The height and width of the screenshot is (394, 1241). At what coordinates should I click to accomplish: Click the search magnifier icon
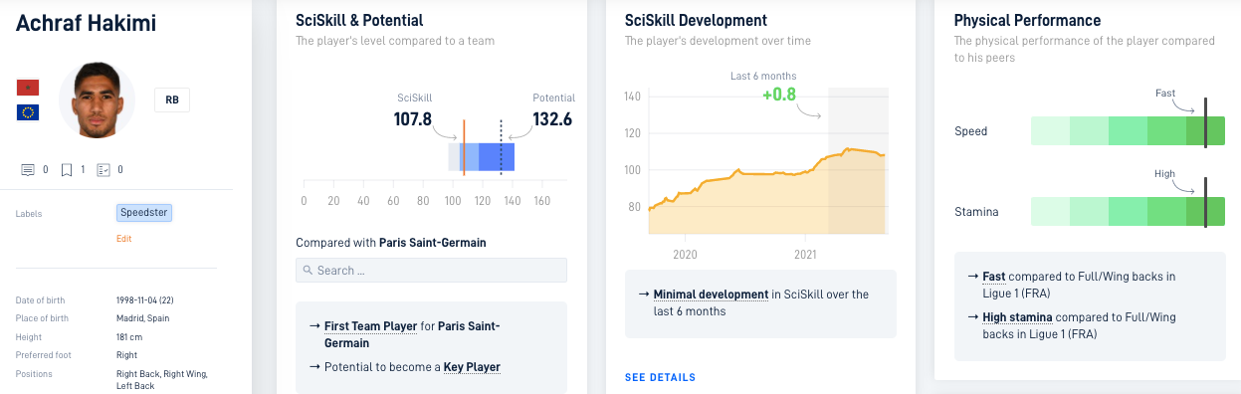pos(309,271)
